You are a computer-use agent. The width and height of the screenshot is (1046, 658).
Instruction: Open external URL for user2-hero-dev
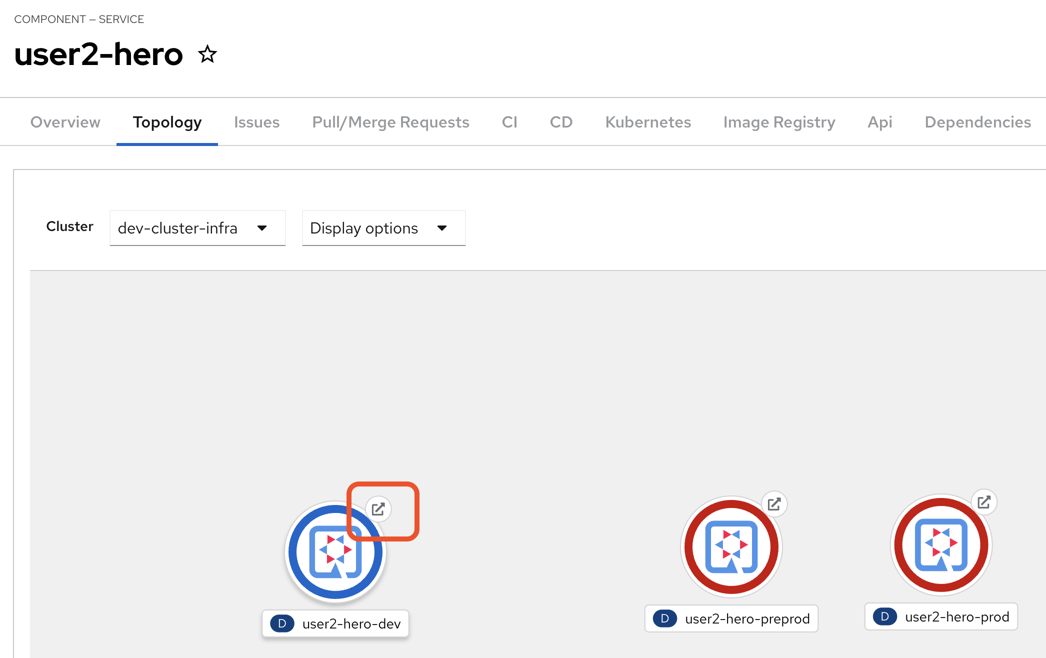378,509
